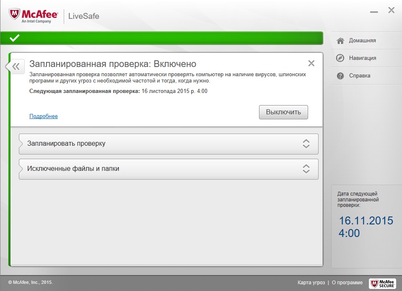This screenshot has width=402, height=291.
Task: Click the next scan date 16.11.2015
Action: pyautogui.click(x=366, y=221)
